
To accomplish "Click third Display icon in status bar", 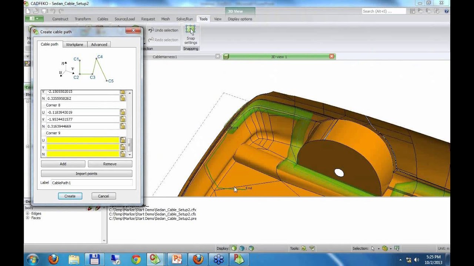I will point(251,249).
